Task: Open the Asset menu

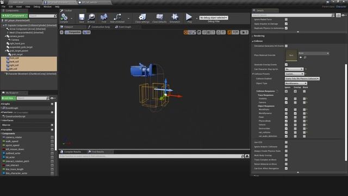Action: (x=19, y=7)
